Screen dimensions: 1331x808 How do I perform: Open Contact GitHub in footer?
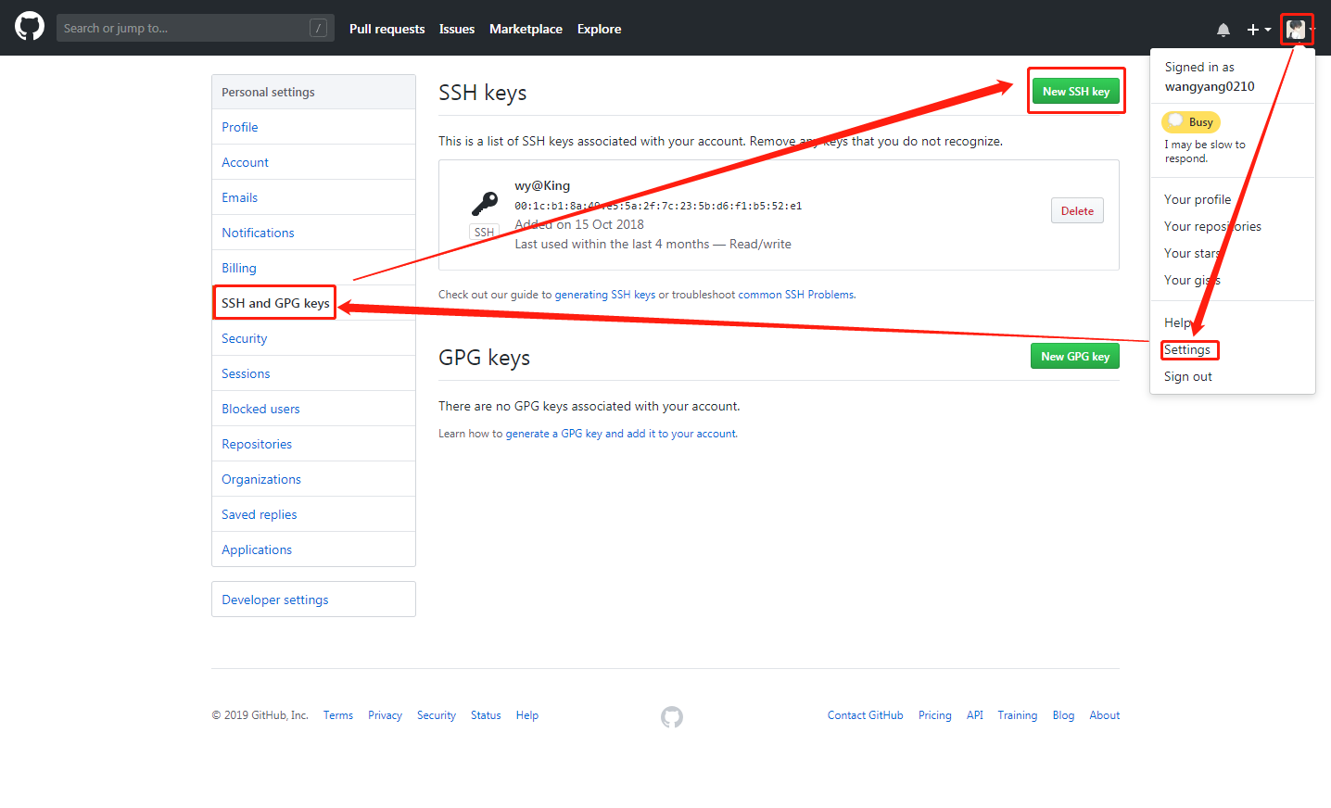866,715
